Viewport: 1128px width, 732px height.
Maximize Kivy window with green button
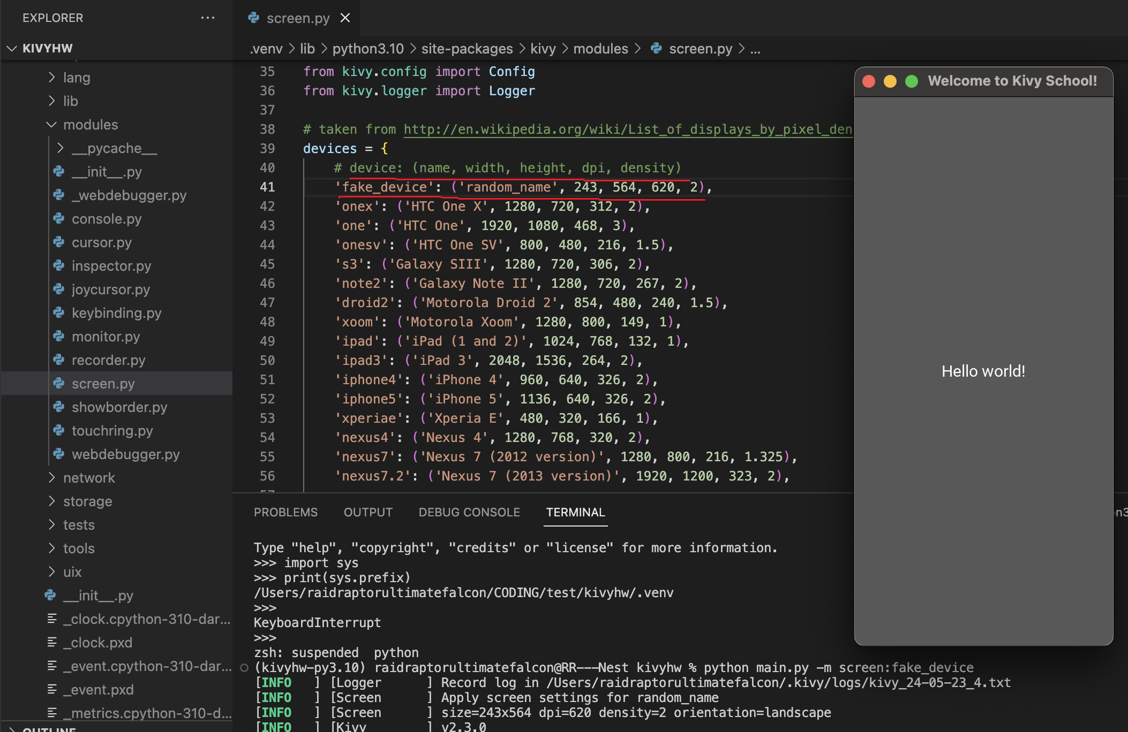[912, 81]
